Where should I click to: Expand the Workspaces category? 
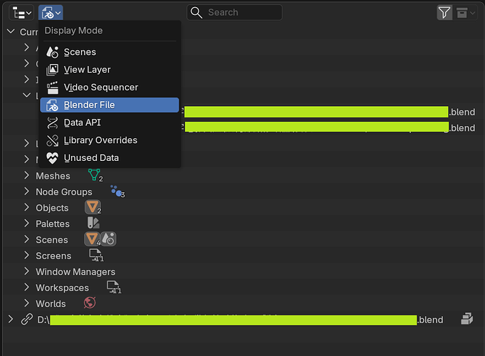pos(26,287)
